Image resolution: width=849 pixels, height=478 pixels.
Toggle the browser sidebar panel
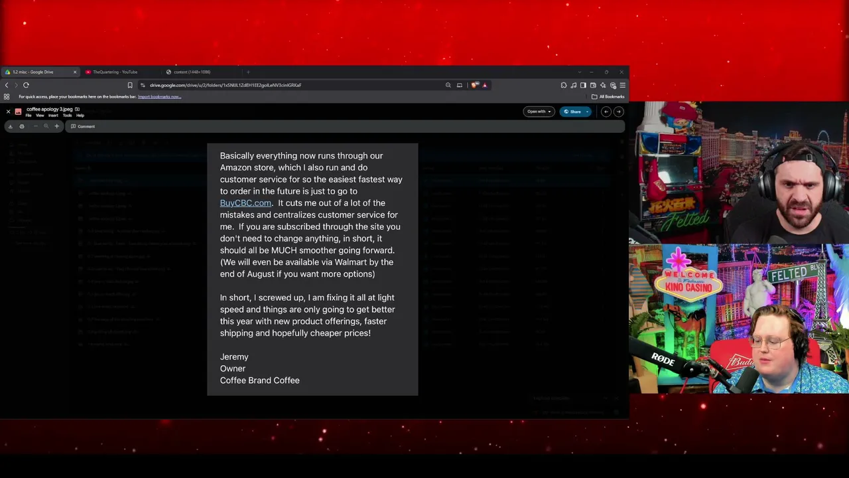tap(583, 85)
